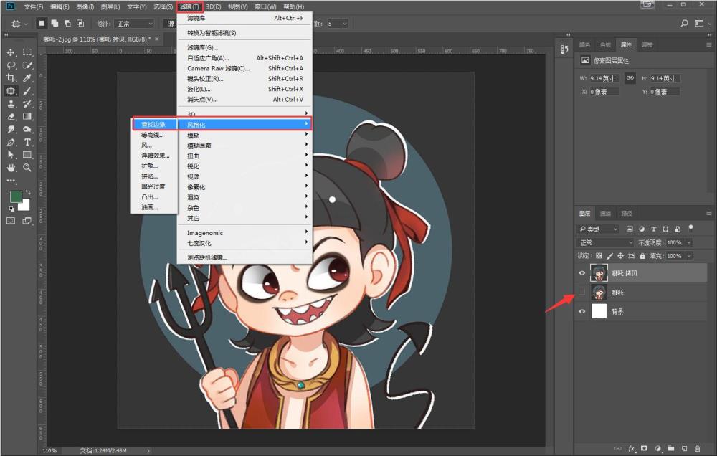Click the search magnifier icon
This screenshot has height=456, width=717.
(x=685, y=23)
